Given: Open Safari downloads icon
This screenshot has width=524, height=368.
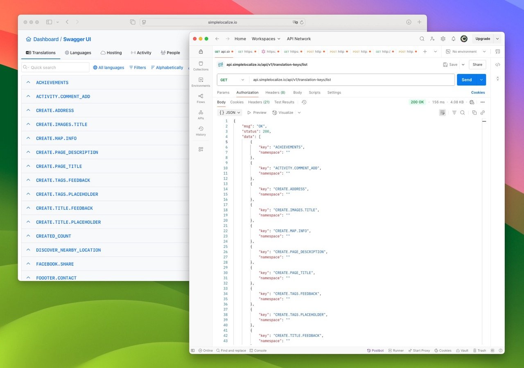Looking at the screenshot, I should [409, 22].
